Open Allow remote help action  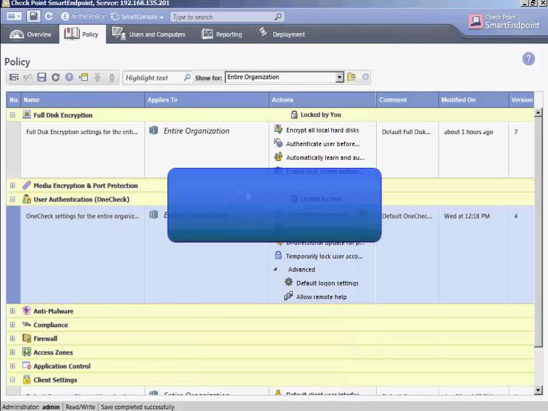click(x=321, y=297)
